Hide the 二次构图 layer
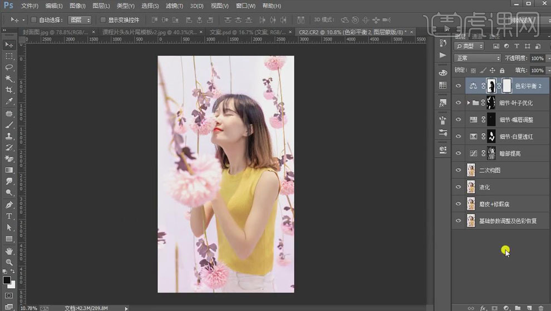Image resolution: width=551 pixels, height=311 pixels. coord(459,170)
